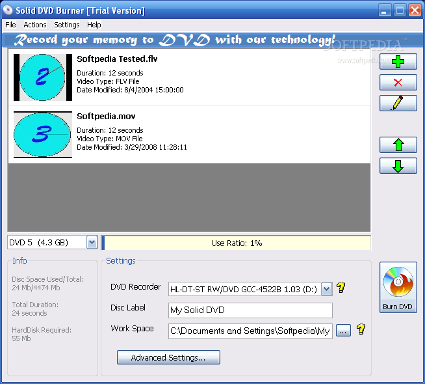Viewport: 425px width, 384px height.
Task: Open the Actions menu
Action: tap(35, 25)
